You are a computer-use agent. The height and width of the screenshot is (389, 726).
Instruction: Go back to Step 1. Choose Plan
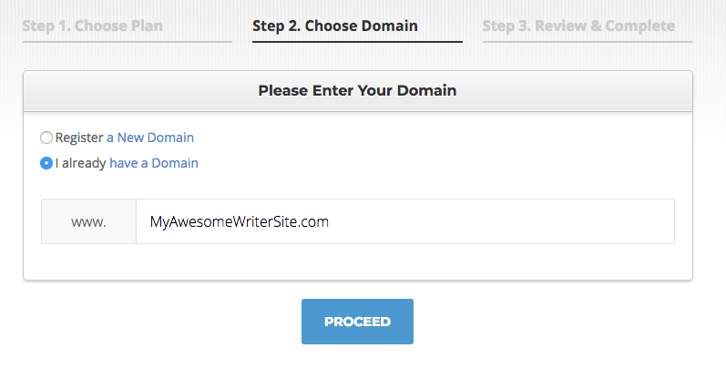click(93, 26)
